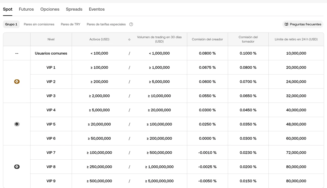Select Pares sin comisiones filter
This screenshot has height=188, width=327.
[x=39, y=24]
